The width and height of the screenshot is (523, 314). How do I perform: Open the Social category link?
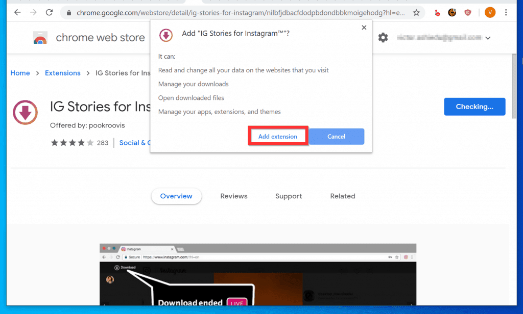pyautogui.click(x=135, y=143)
